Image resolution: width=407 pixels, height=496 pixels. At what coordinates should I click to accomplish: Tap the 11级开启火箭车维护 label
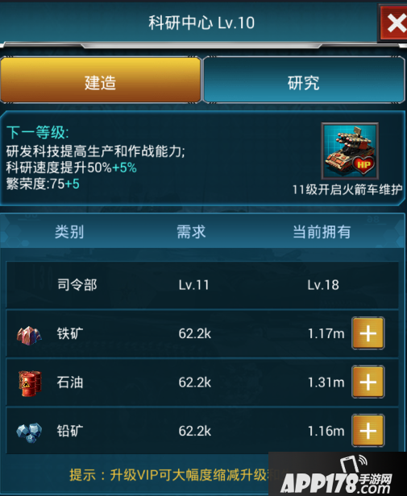347,189
